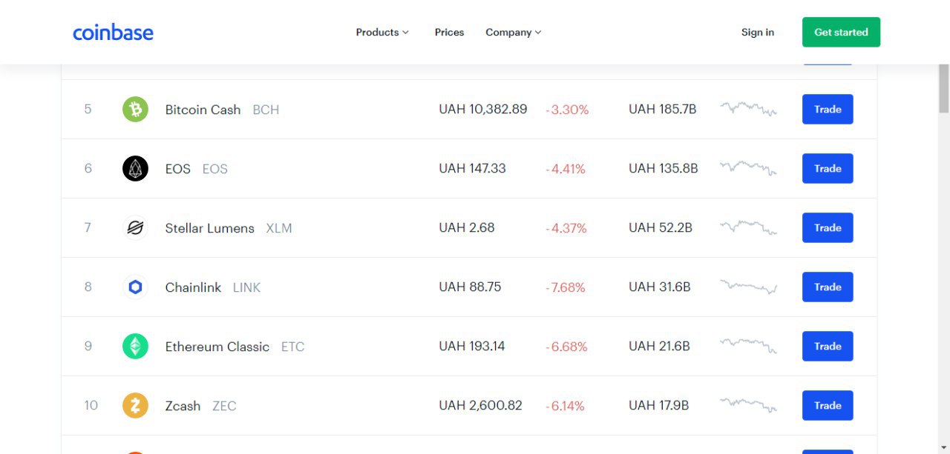Trade Bitcoin Cash using its Trade button
Screen dimensions: 950x454
[828, 110]
